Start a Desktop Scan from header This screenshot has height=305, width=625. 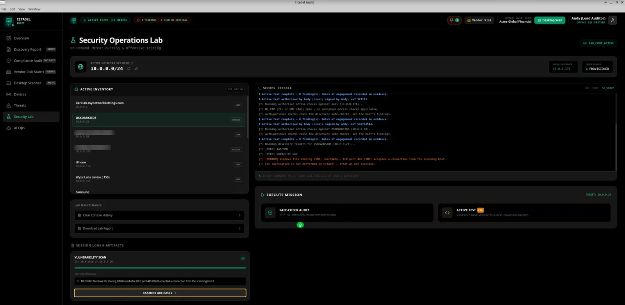[x=550, y=20]
